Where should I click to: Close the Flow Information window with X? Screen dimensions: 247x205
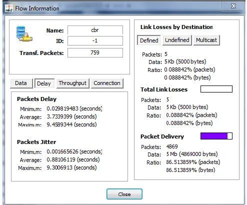click(x=233, y=6)
